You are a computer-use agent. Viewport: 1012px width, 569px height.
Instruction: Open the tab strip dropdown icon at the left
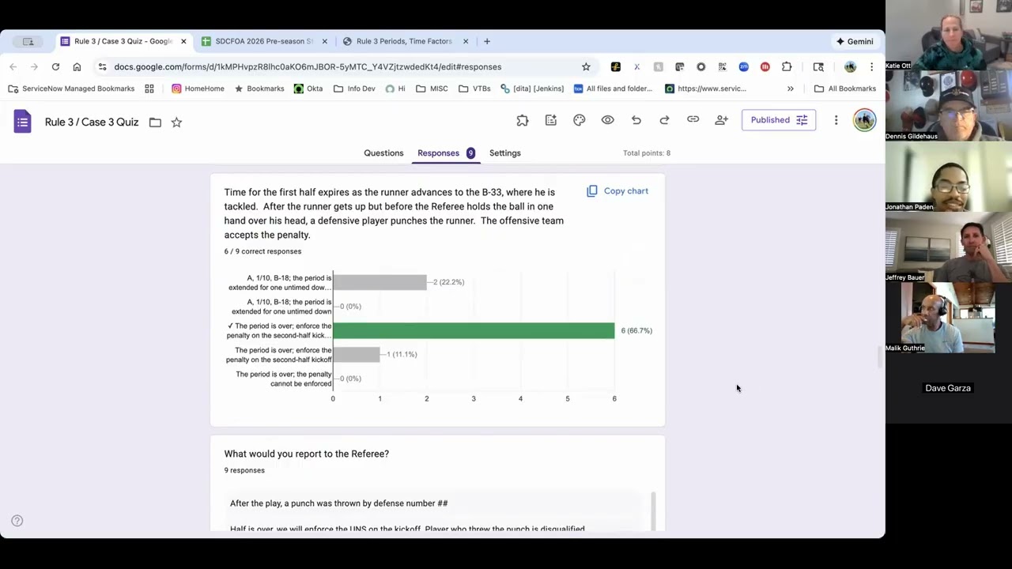(28, 41)
